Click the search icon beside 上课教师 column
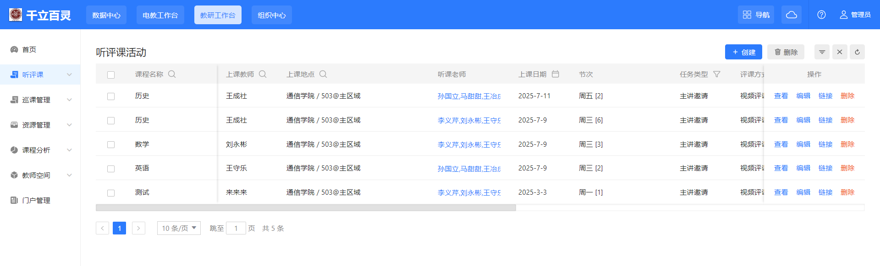Image resolution: width=880 pixels, height=266 pixels. 263,74
